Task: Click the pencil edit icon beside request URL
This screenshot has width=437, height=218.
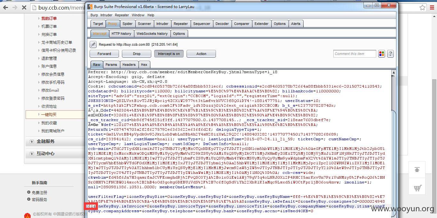Action: point(93,44)
